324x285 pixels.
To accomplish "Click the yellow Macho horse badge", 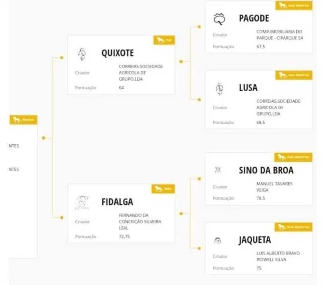I will pyautogui.click(x=23, y=120).
